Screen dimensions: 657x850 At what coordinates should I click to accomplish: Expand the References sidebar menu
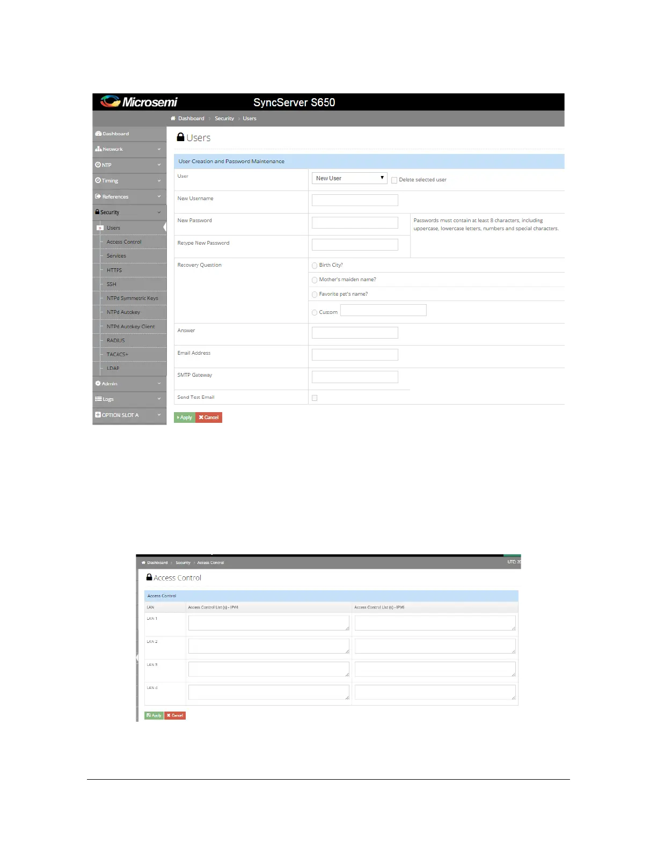point(129,196)
